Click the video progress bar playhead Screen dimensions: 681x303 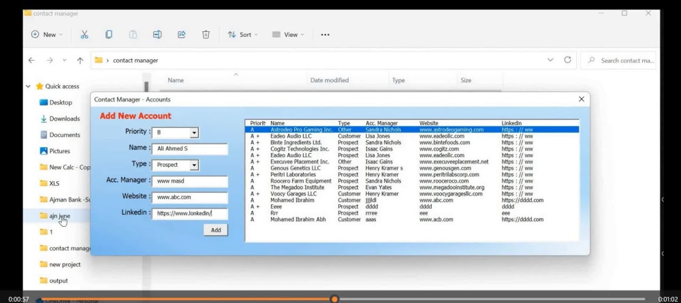[x=334, y=299]
